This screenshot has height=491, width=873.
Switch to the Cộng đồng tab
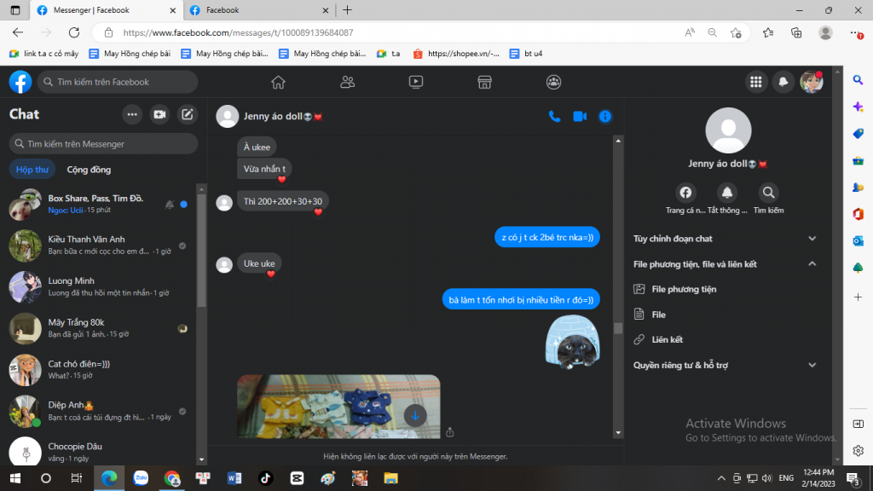pyautogui.click(x=89, y=170)
